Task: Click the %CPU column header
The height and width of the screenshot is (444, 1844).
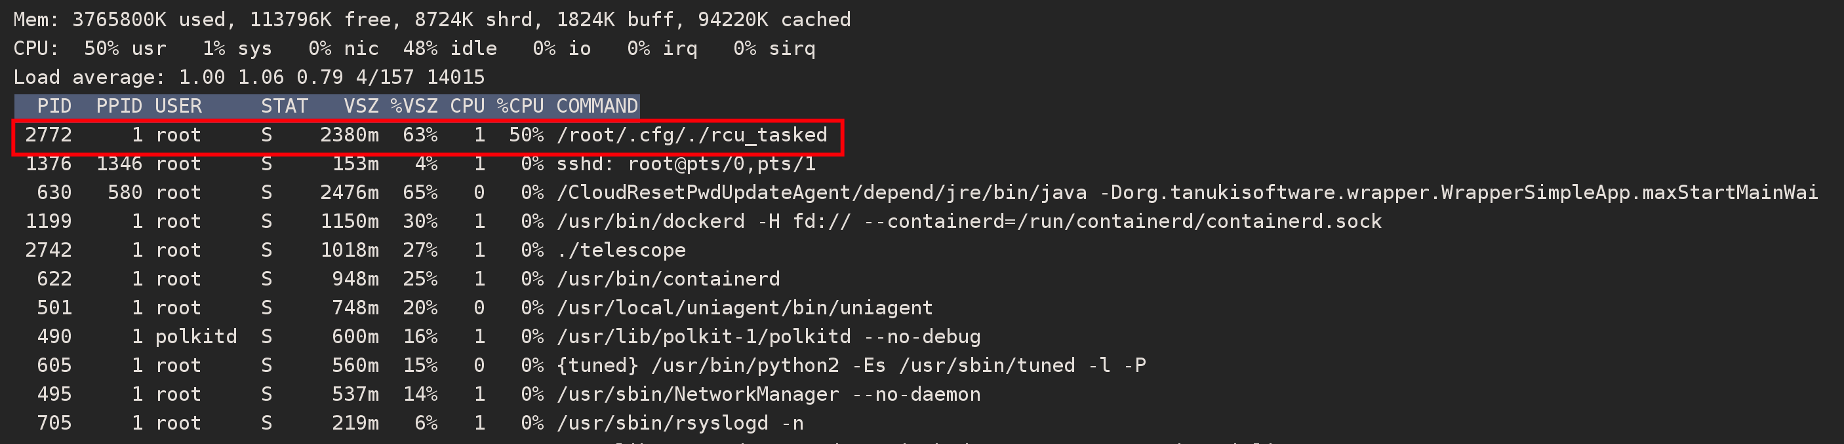Action: tap(521, 107)
